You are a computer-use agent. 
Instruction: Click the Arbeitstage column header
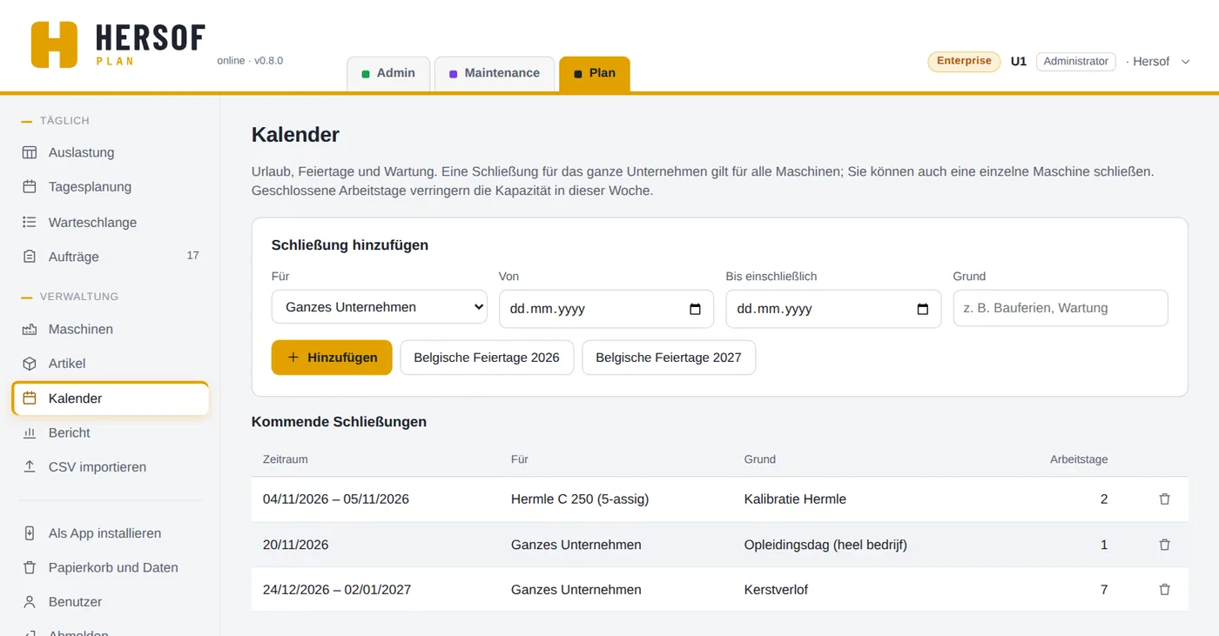[1079, 459]
